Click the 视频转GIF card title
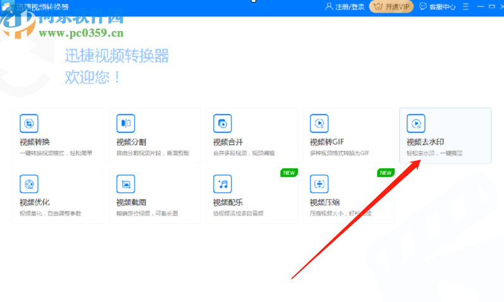The width and height of the screenshot is (504, 302). pyautogui.click(x=327, y=142)
